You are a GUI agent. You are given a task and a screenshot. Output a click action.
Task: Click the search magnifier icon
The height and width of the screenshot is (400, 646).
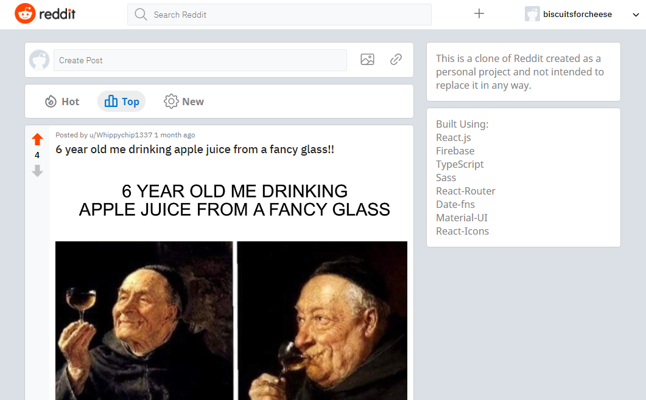(x=141, y=15)
